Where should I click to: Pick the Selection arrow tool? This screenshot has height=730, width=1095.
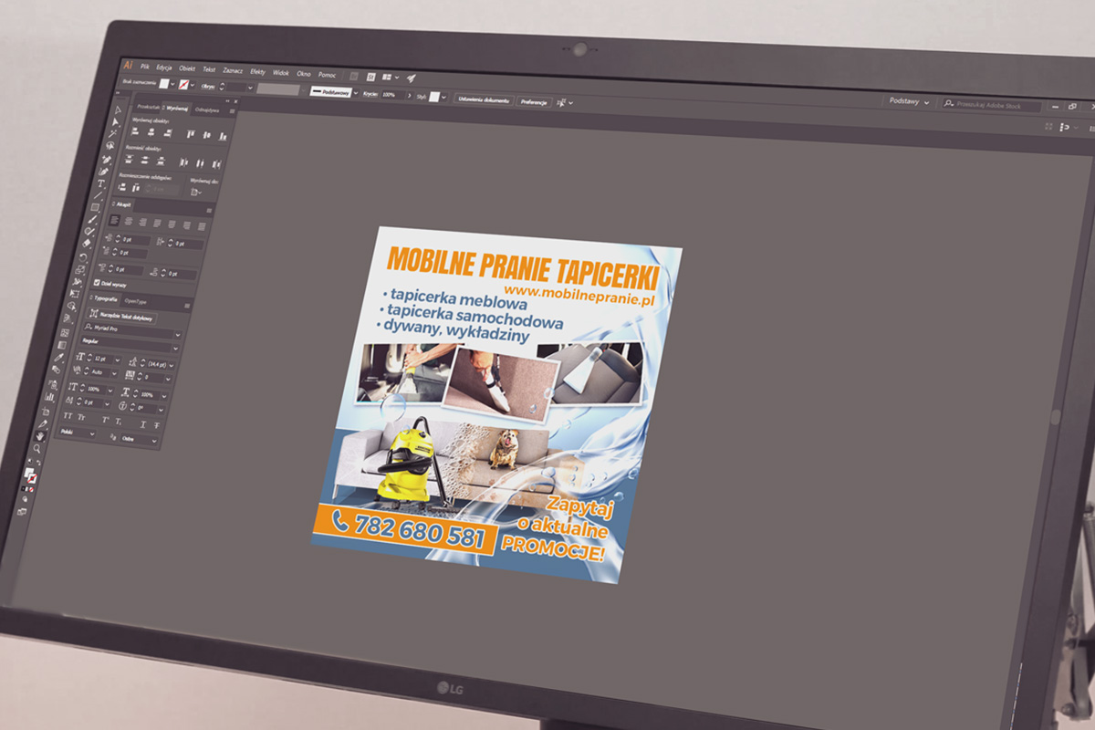(x=116, y=110)
